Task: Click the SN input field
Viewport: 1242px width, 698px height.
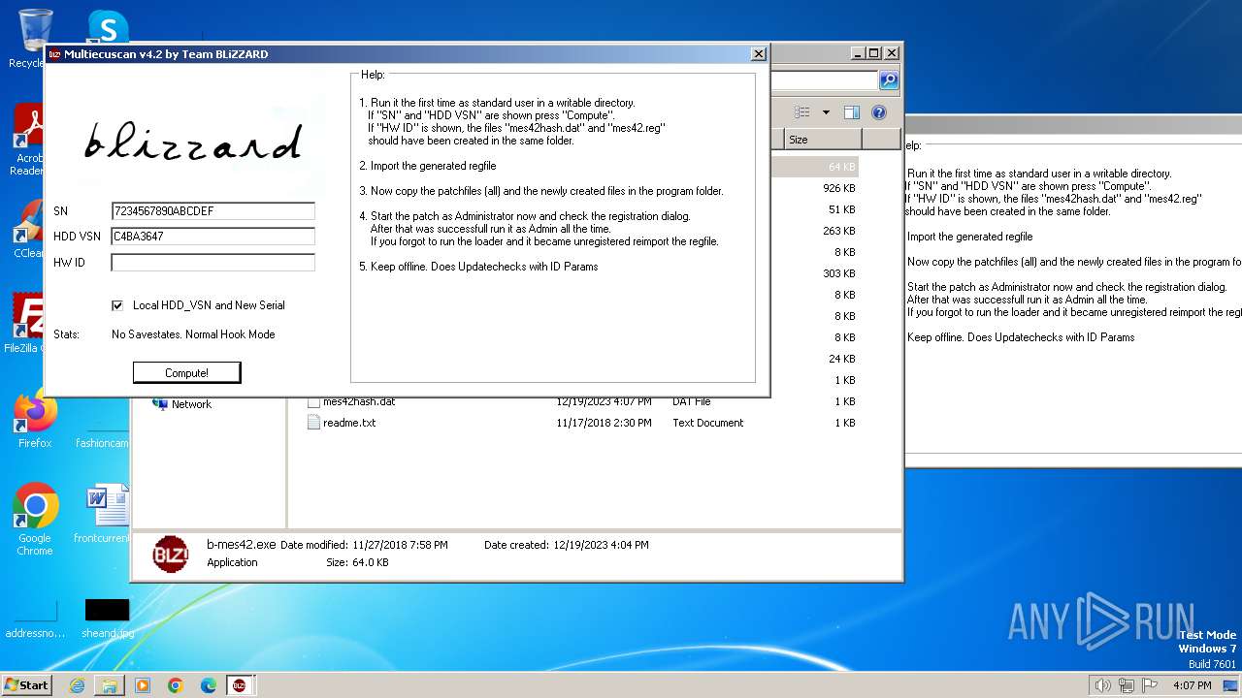Action: [x=213, y=211]
